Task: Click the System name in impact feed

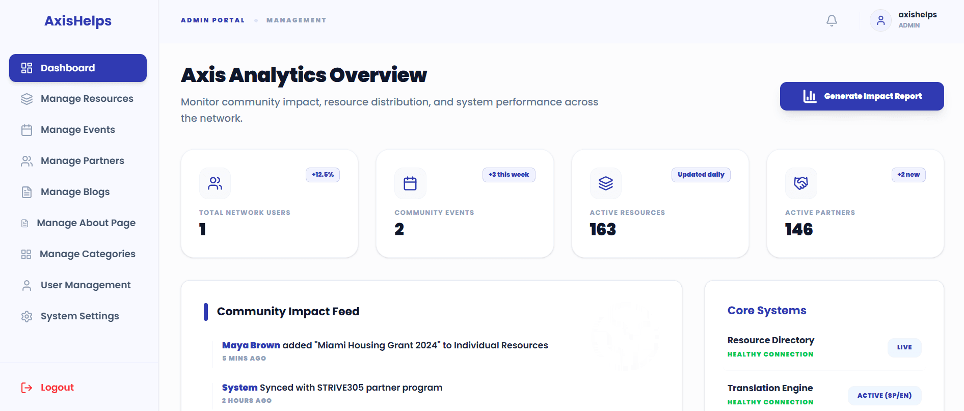Action: coord(239,388)
